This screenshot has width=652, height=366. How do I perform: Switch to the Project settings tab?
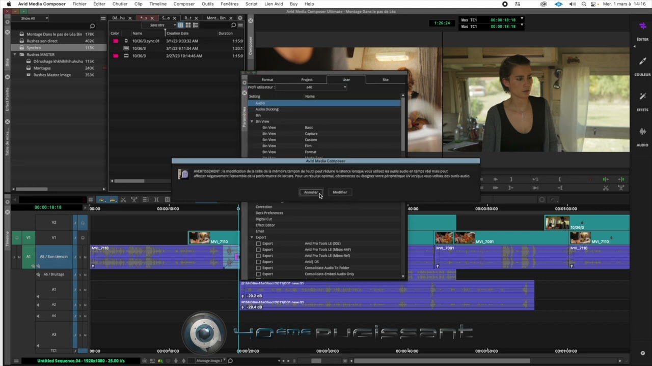tap(307, 80)
